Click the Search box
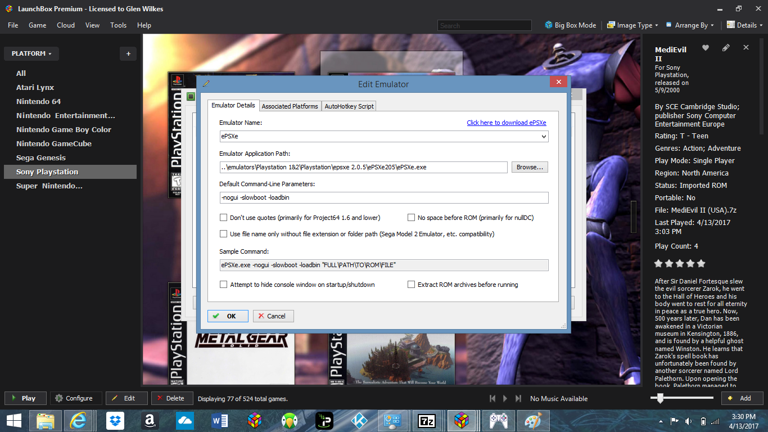 (485, 25)
